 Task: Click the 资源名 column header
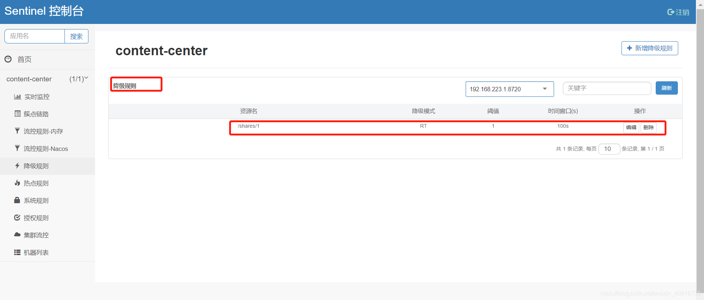click(249, 111)
